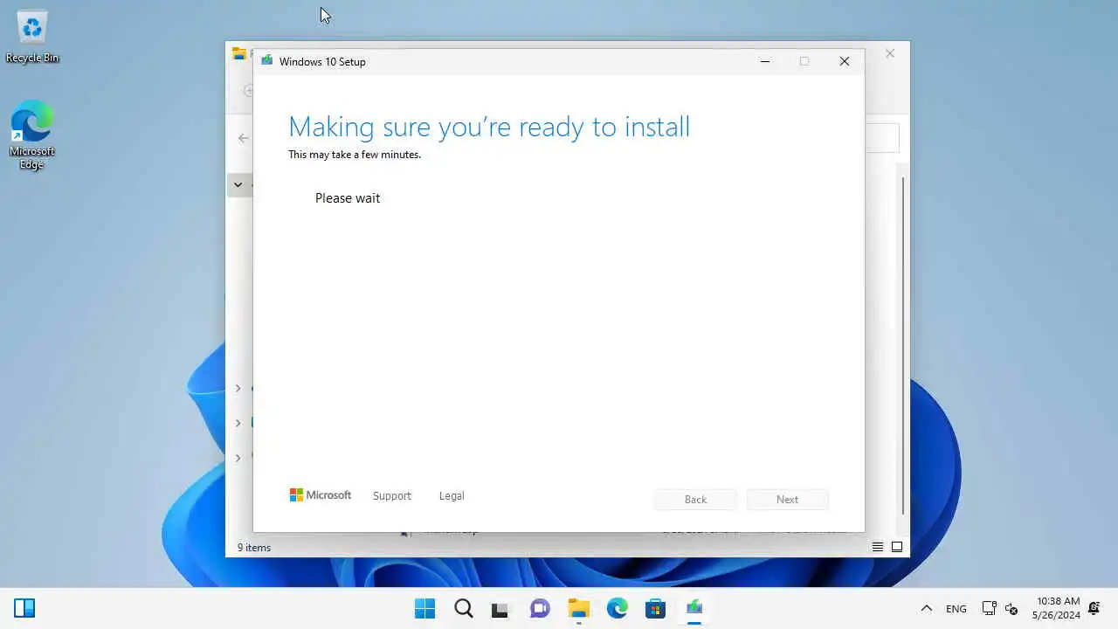The width and height of the screenshot is (1118, 629).
Task: Open the Recycle Bin desktop icon
Action: 32,37
